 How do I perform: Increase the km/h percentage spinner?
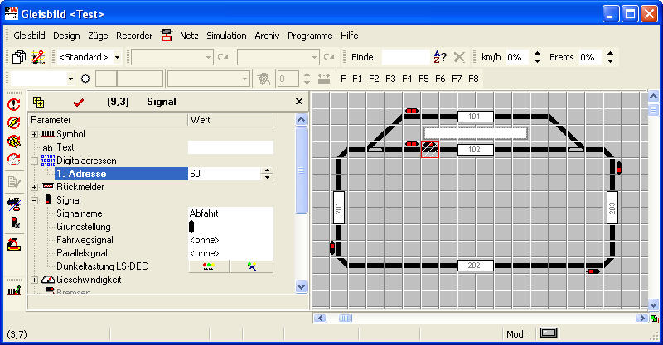coord(537,53)
